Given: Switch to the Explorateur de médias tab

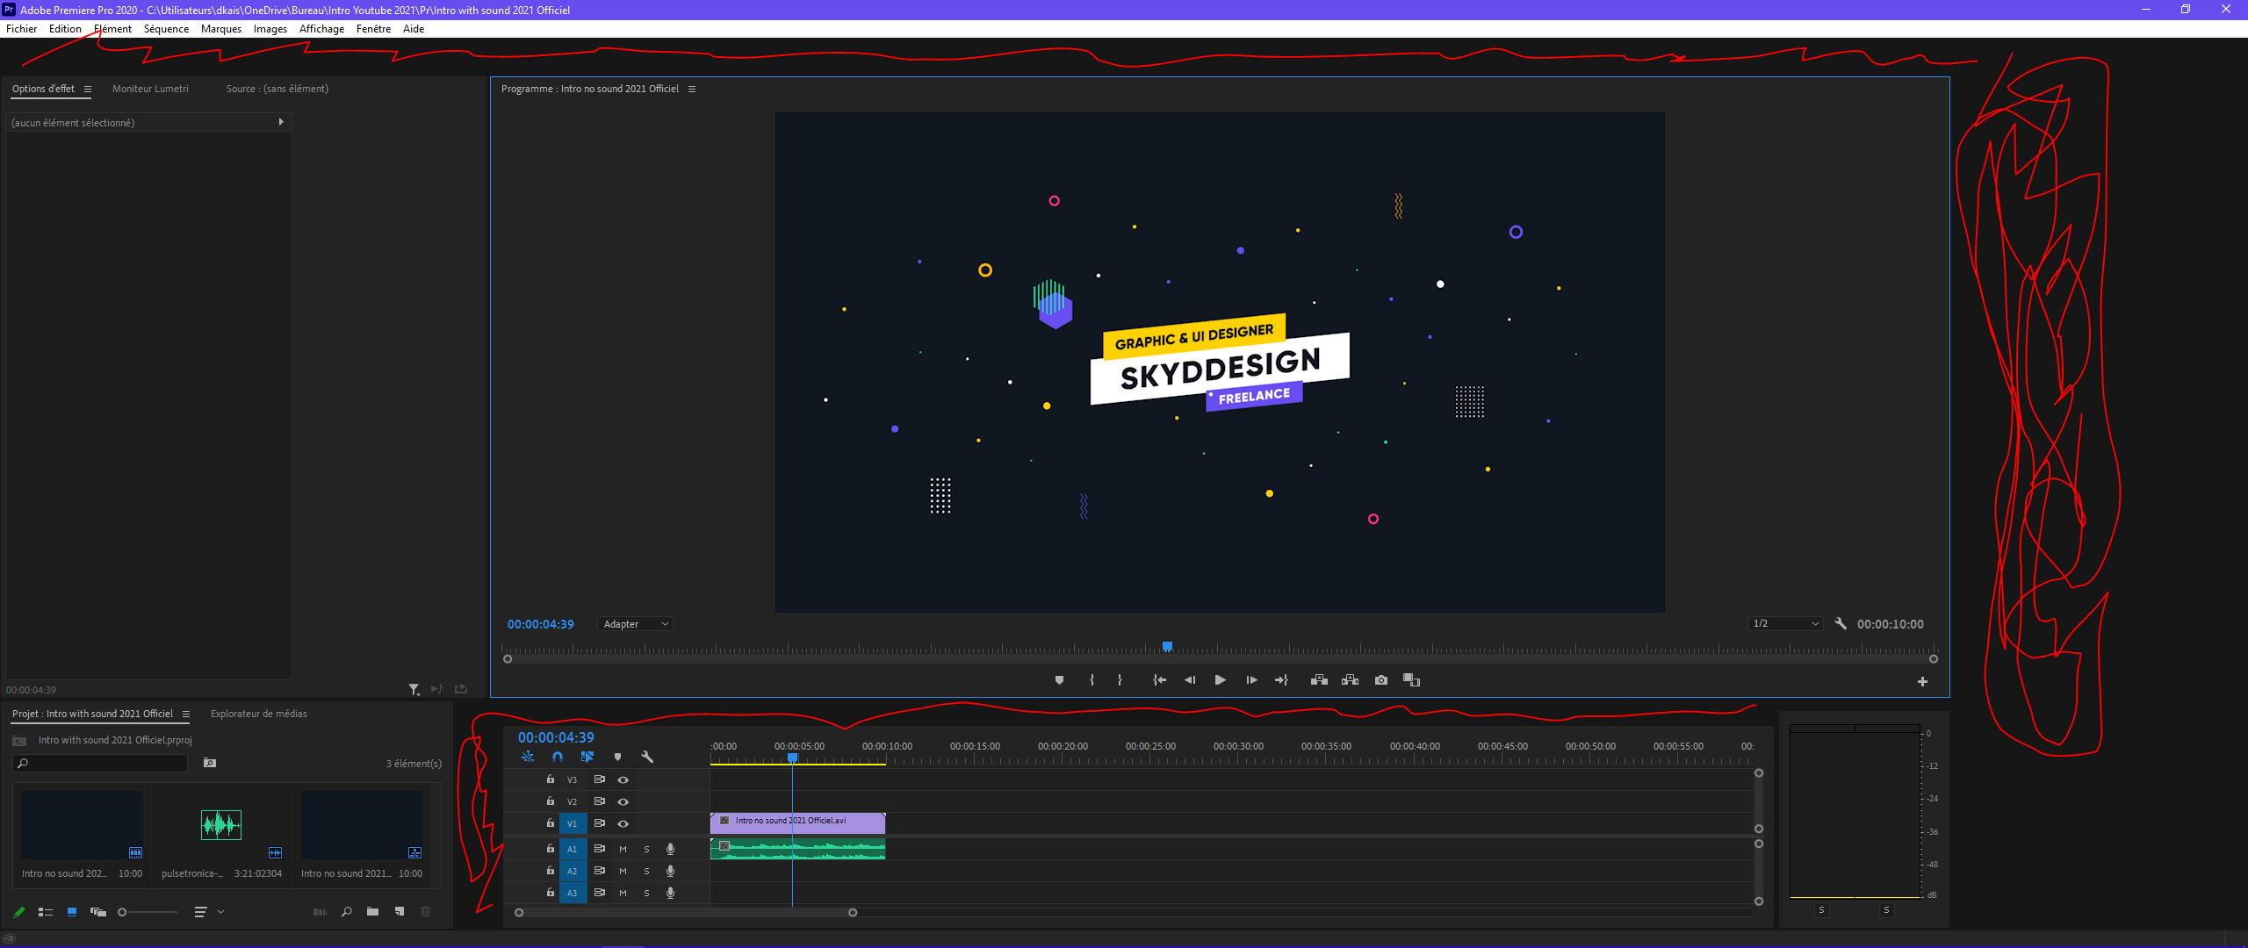Looking at the screenshot, I should [258, 714].
